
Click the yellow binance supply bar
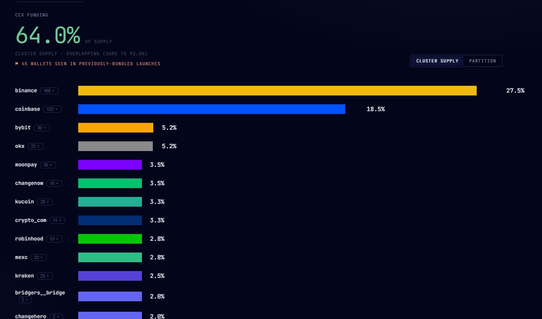click(x=277, y=91)
